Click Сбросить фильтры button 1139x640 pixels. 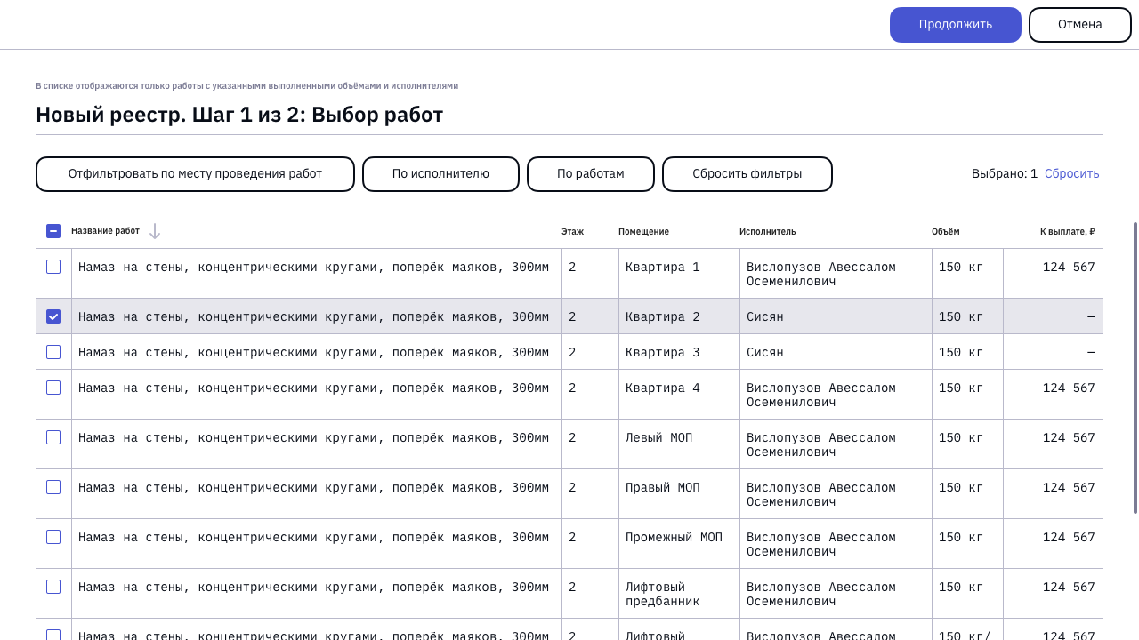pos(747,174)
